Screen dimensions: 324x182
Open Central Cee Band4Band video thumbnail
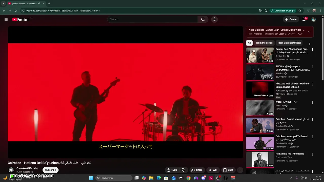260,55
